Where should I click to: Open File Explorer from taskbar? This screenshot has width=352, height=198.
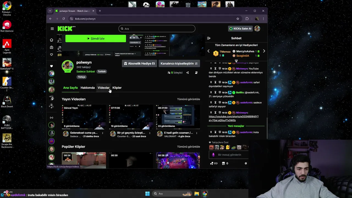point(197,194)
